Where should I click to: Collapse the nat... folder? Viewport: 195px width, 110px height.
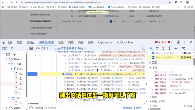(x=9, y=64)
